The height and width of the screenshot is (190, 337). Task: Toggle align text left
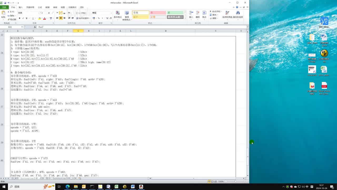pyautogui.click(x=57, y=18)
